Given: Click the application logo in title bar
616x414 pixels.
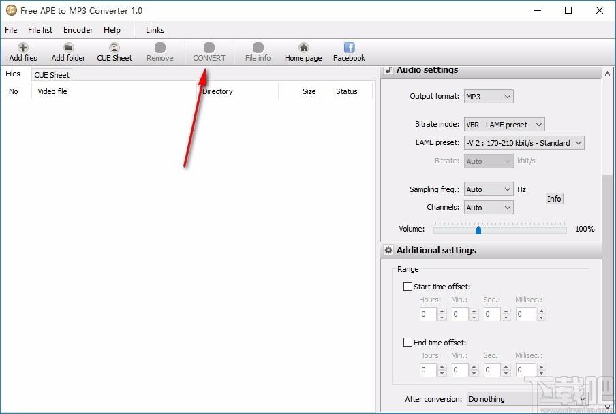Looking at the screenshot, I should pyautogui.click(x=12, y=10).
